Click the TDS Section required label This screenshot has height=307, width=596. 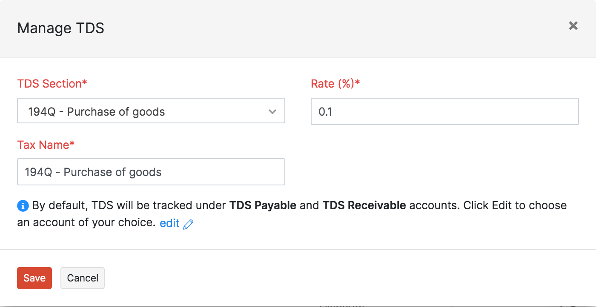click(52, 84)
